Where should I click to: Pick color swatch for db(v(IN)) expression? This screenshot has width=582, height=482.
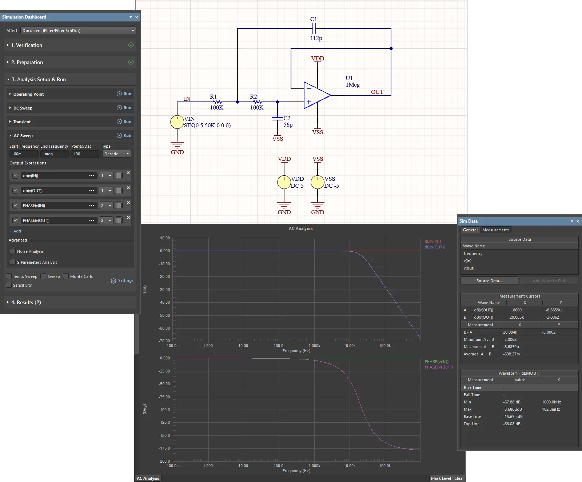(x=119, y=176)
